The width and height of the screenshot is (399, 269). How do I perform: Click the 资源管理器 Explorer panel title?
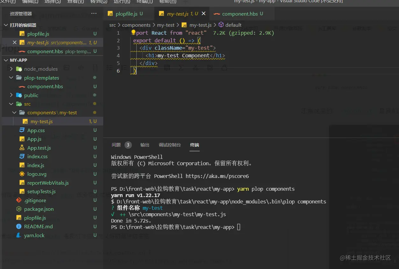pyautogui.click(x=21, y=14)
